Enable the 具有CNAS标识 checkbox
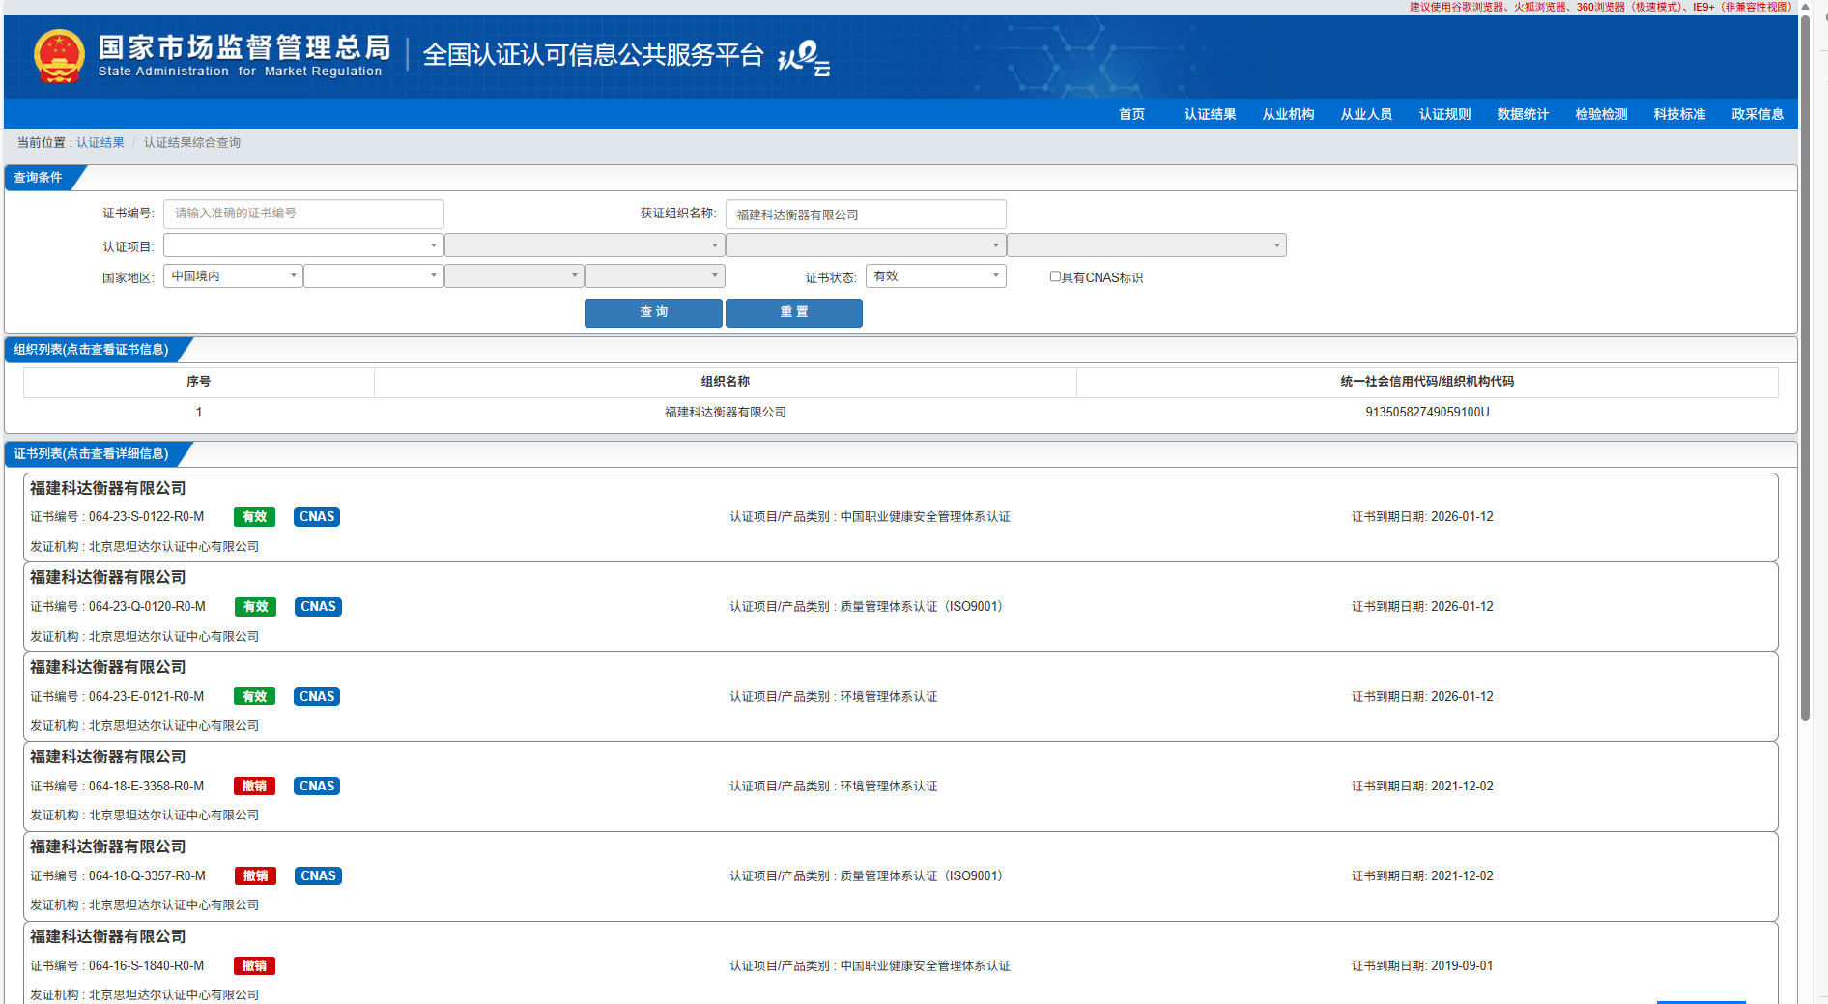1828x1004 pixels. [1055, 276]
